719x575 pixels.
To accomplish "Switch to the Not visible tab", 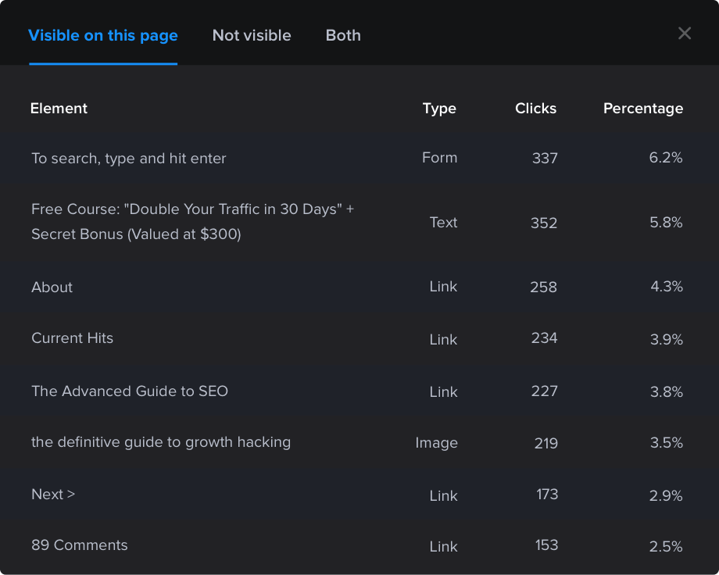I will [x=252, y=35].
